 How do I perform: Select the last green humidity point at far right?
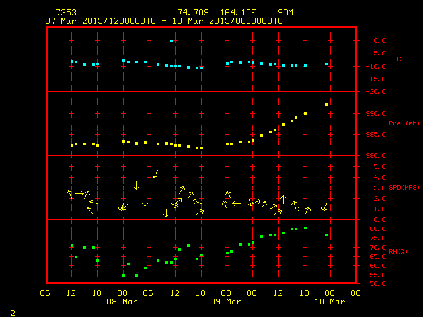[327, 235]
